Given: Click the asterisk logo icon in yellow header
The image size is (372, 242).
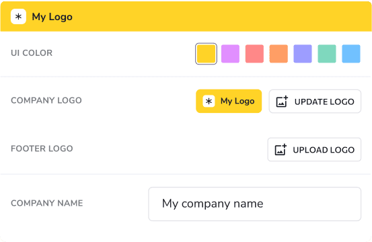Looking at the screenshot, I should pyautogui.click(x=18, y=17).
